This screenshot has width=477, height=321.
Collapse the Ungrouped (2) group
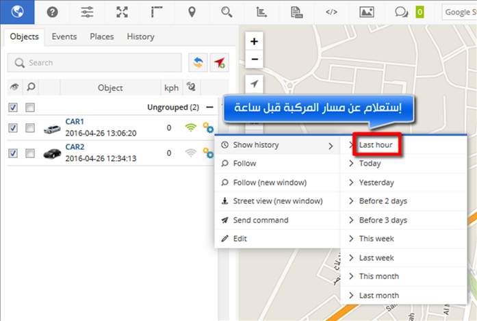[209, 107]
